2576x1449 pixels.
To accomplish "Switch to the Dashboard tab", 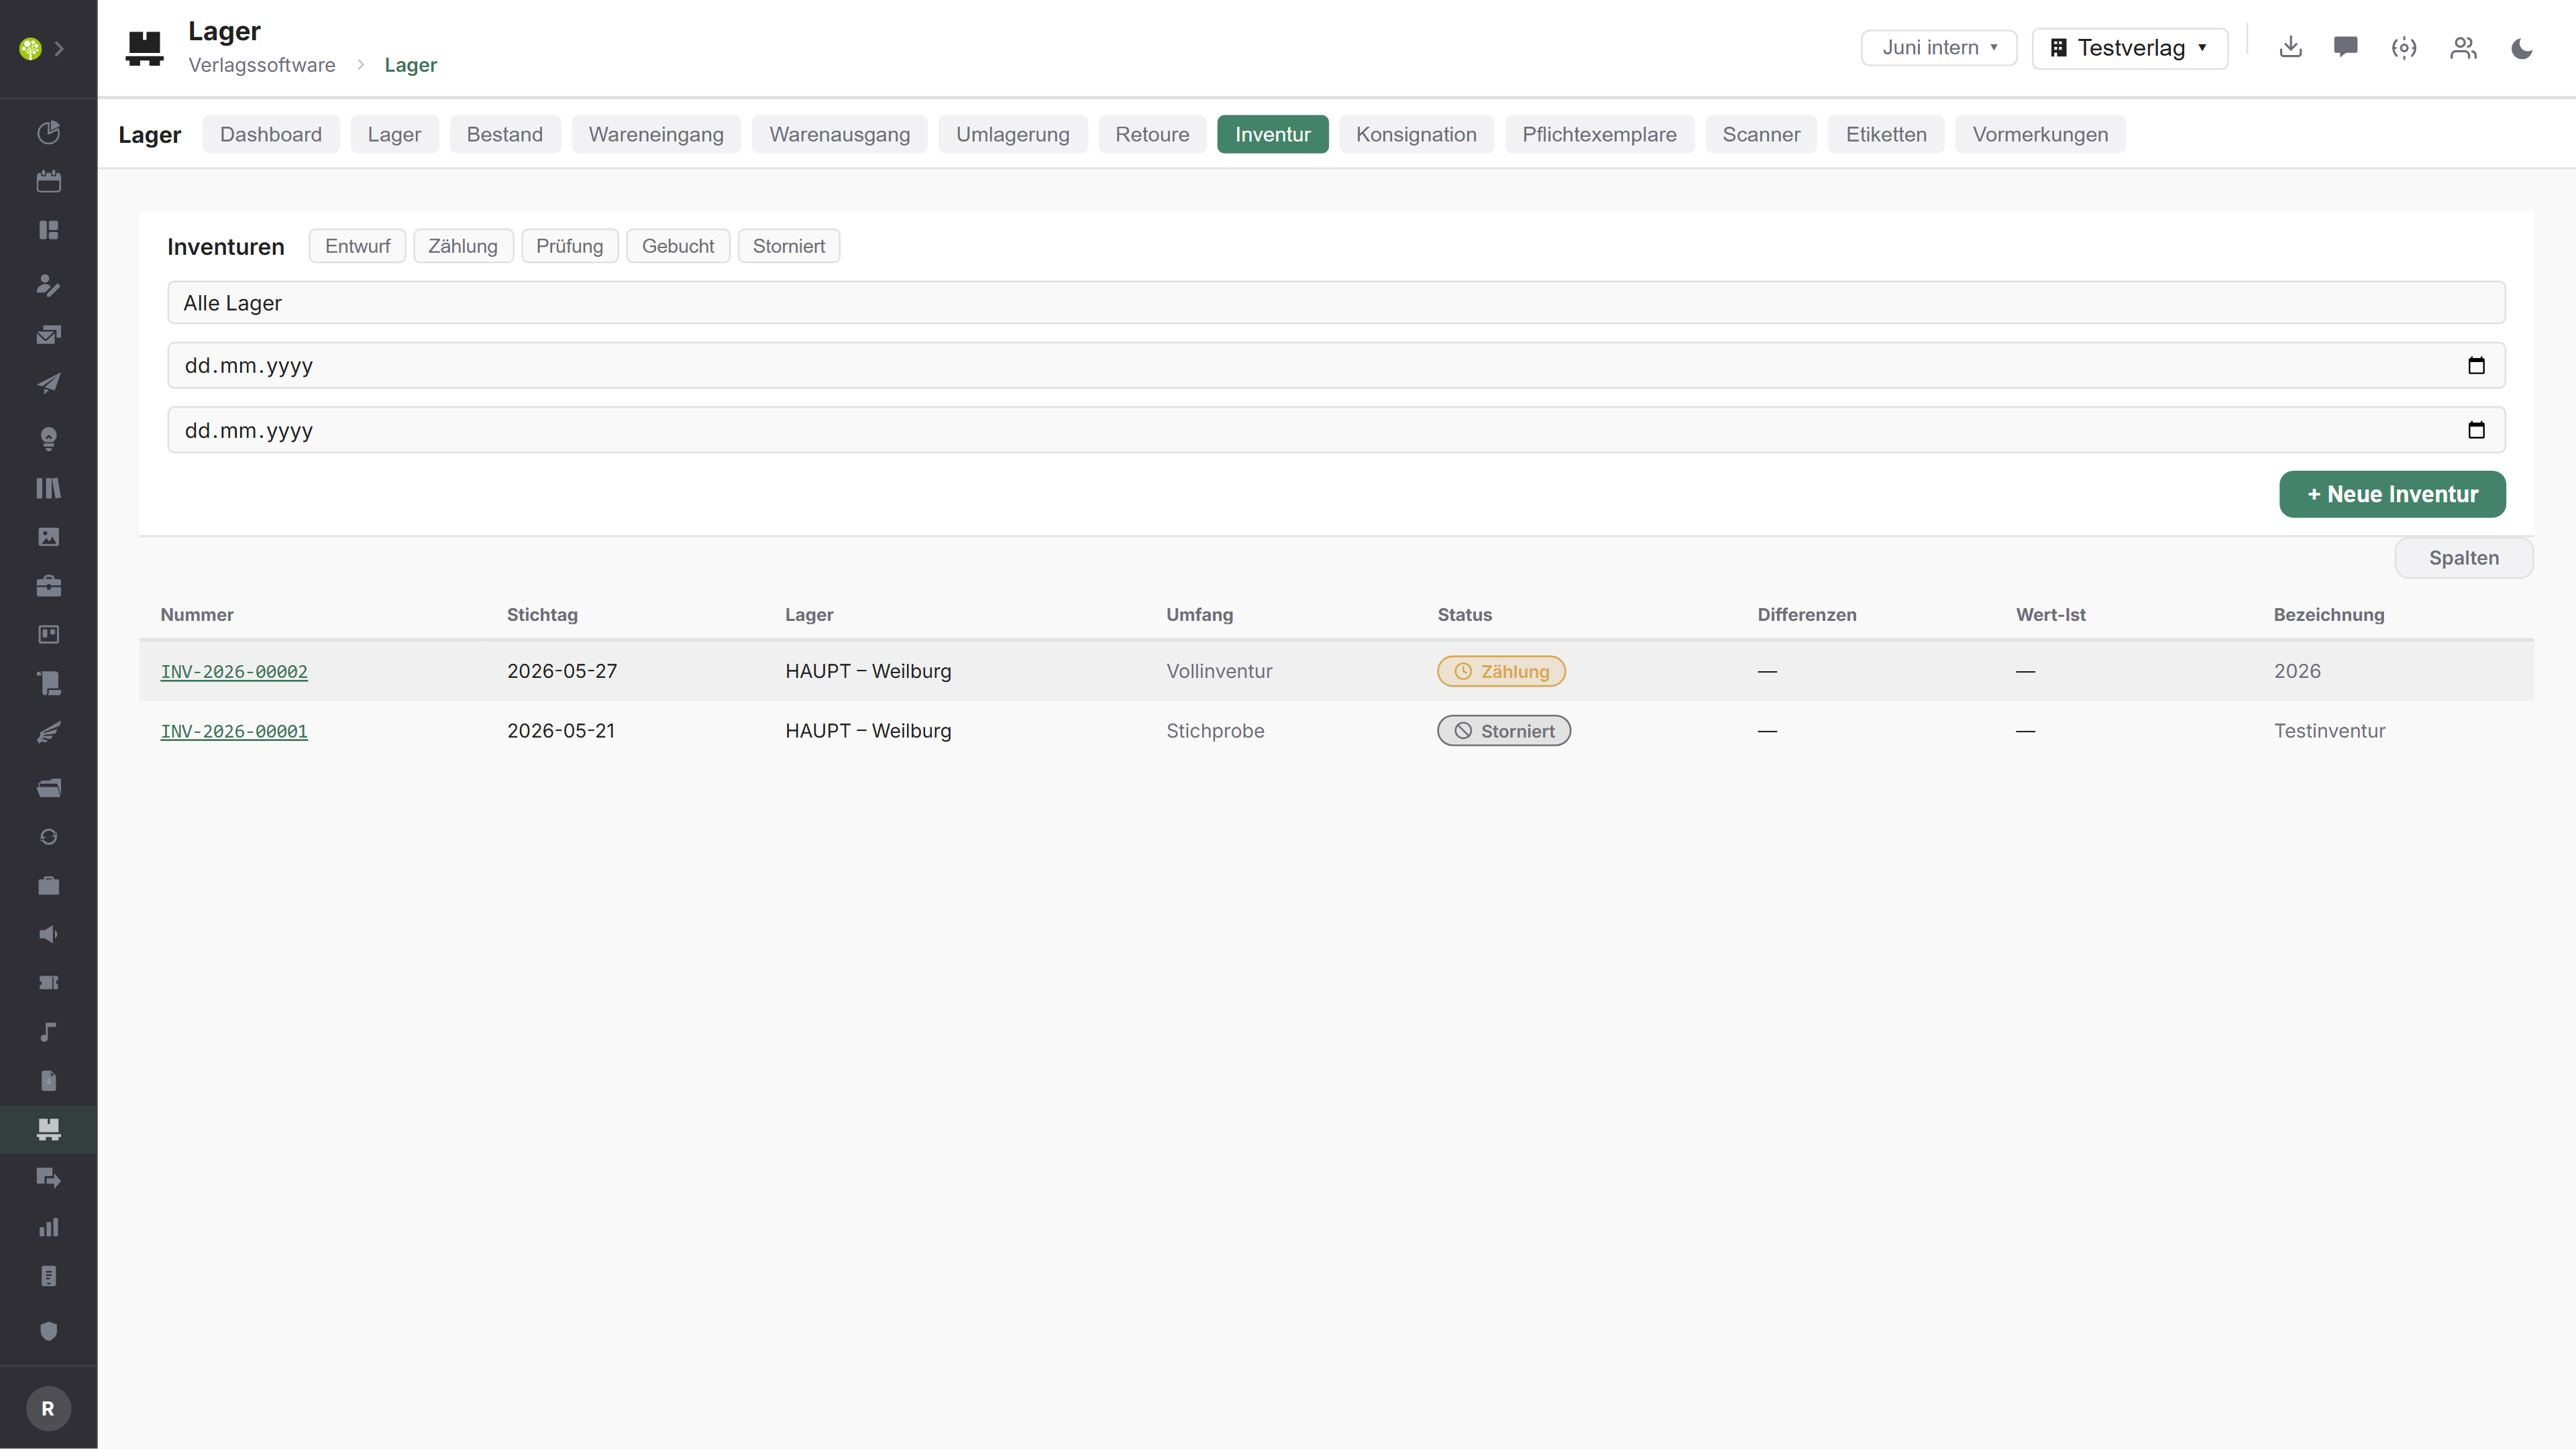I will [x=271, y=134].
